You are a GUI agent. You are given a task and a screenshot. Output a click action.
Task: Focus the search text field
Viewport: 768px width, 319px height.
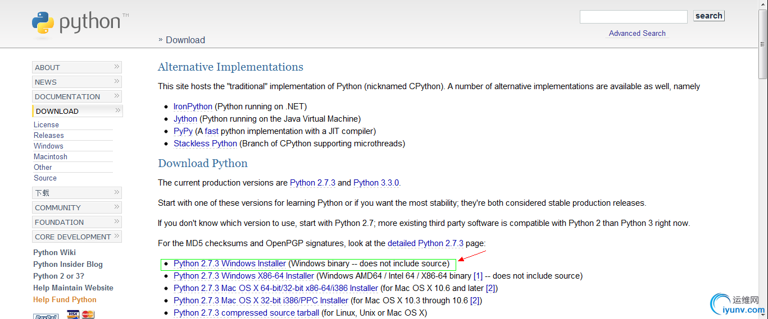pos(634,17)
